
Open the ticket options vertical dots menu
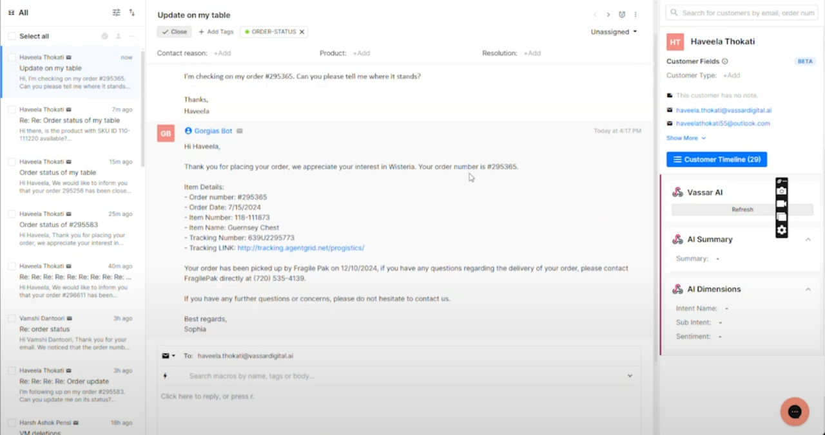pyautogui.click(x=636, y=15)
